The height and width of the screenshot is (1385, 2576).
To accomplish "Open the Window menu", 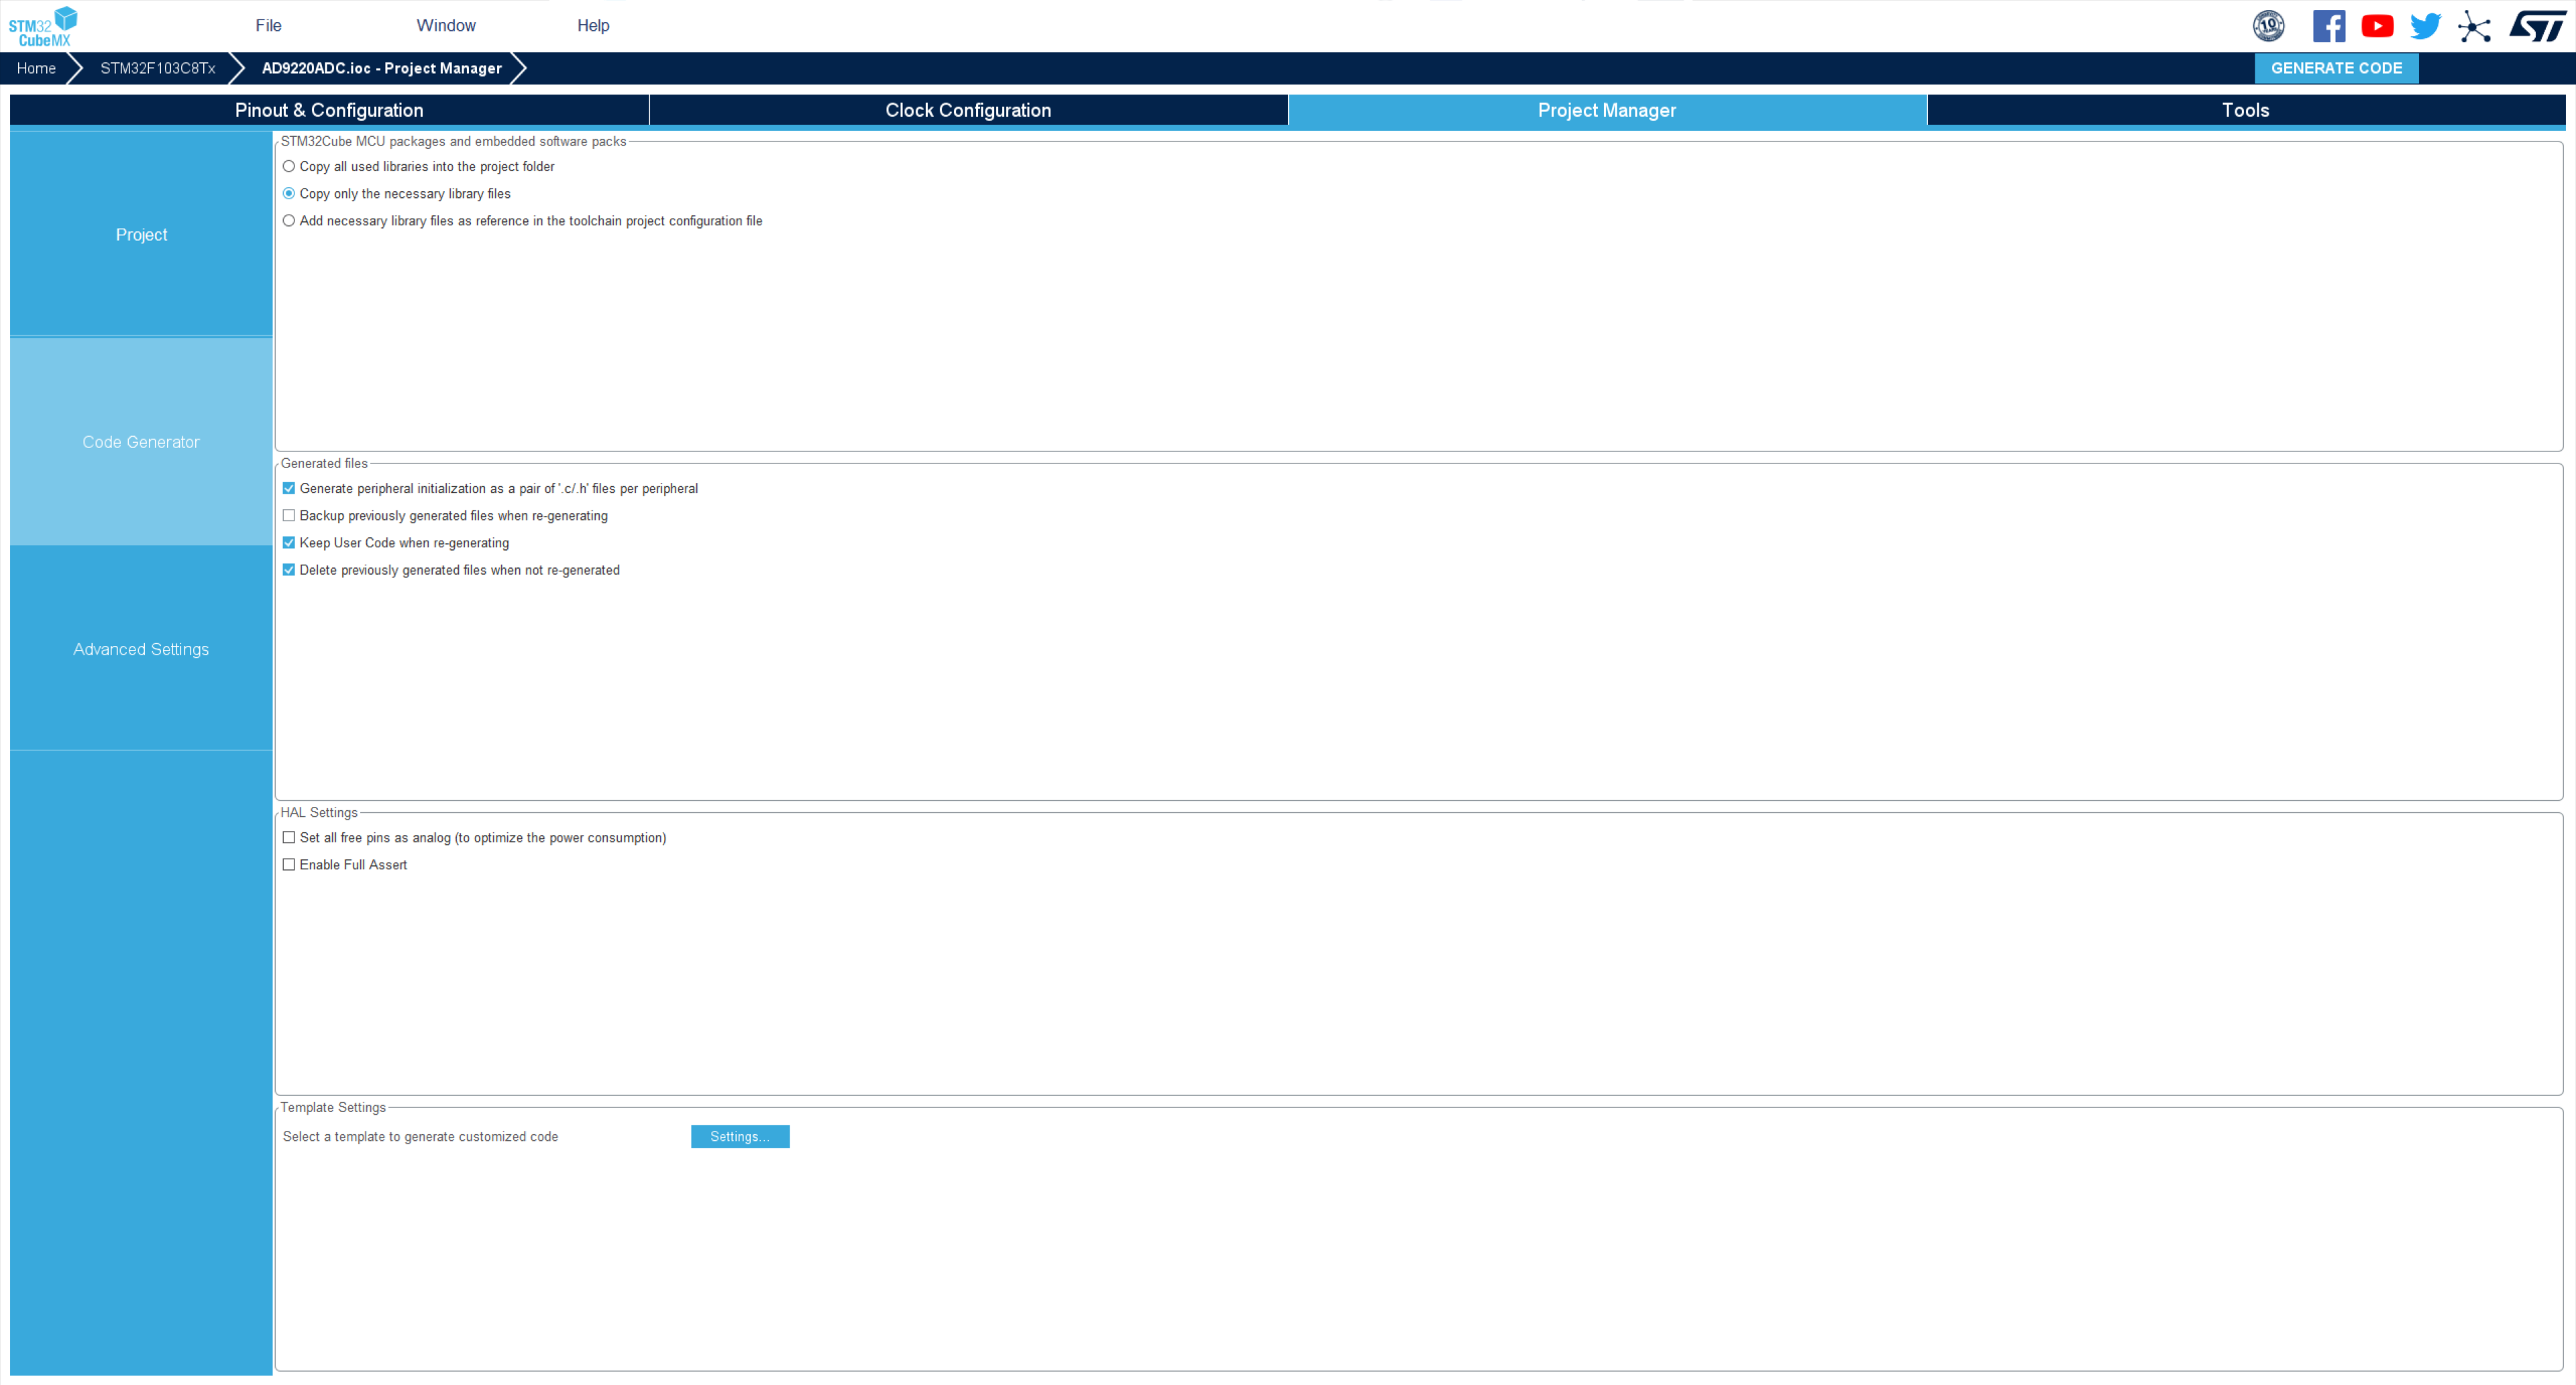I will 446,26.
